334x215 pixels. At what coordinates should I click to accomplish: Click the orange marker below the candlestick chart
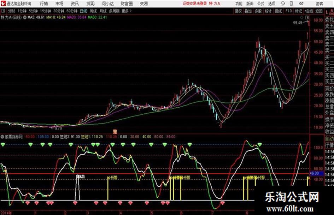coord(115,132)
